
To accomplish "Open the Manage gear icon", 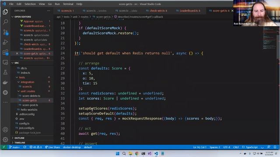I will pos(5,140).
